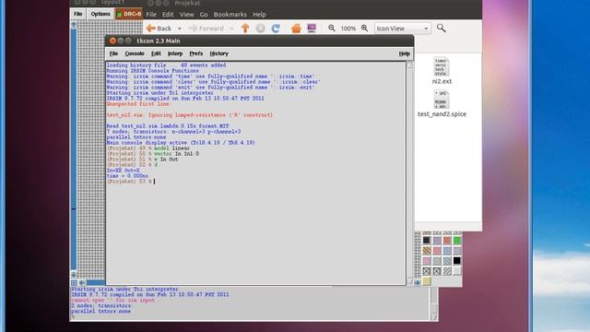Click Forward button in file browser

tap(206, 29)
